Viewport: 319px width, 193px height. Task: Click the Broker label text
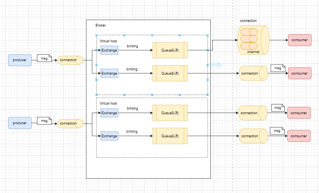(x=101, y=25)
